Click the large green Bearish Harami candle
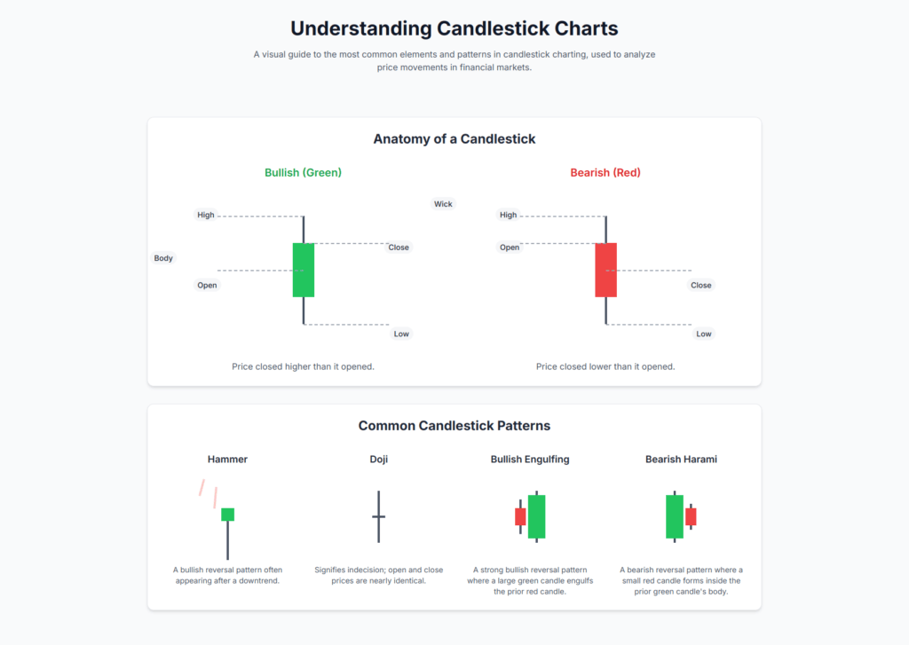The width and height of the screenshot is (909, 645). coord(675,516)
